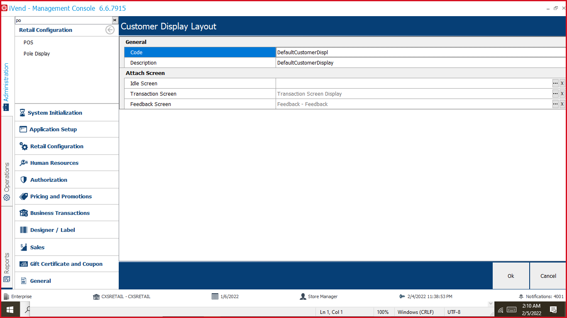Click the Sales chart icon
567x318 pixels.
pyautogui.click(x=24, y=247)
